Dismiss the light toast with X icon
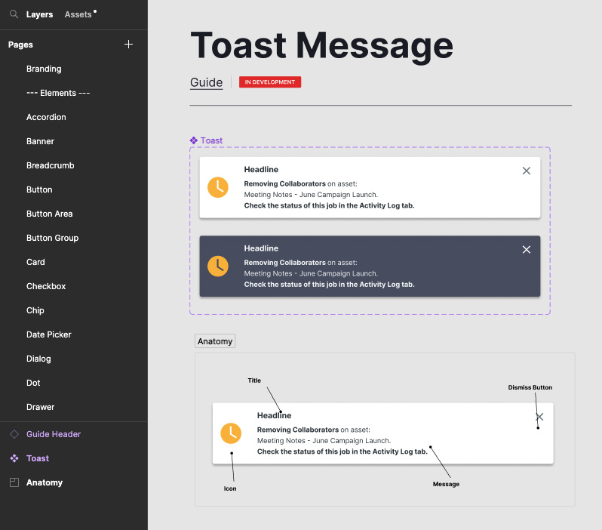 click(527, 171)
